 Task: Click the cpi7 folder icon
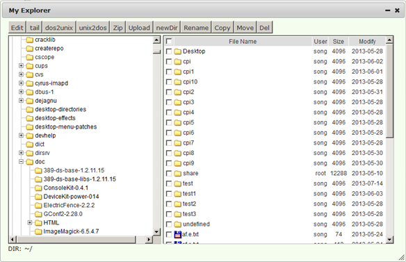click(178, 143)
